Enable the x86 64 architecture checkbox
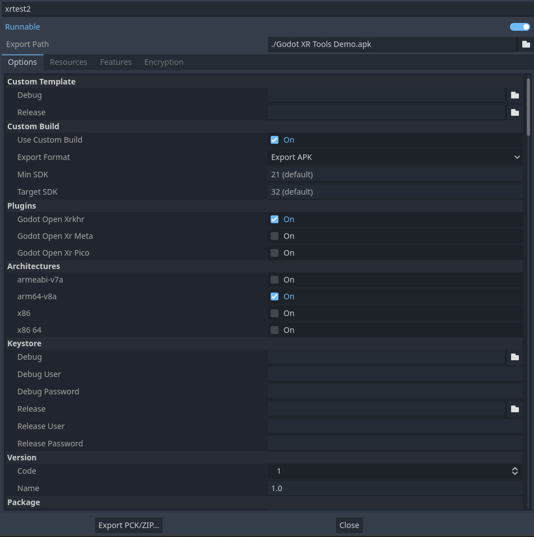 (274, 329)
